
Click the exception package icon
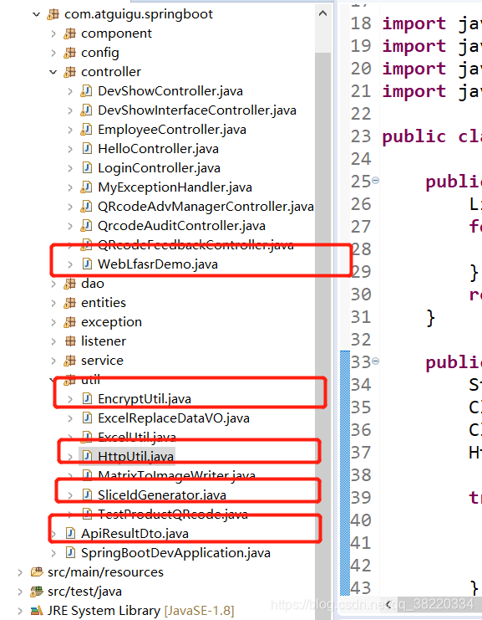(x=70, y=322)
